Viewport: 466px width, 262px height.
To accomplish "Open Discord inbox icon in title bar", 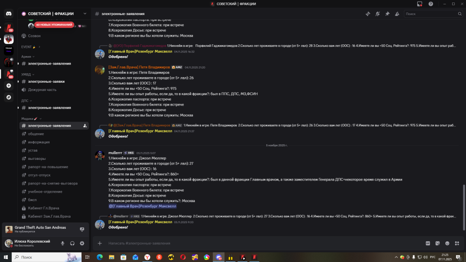I will pyautogui.click(x=419, y=4).
